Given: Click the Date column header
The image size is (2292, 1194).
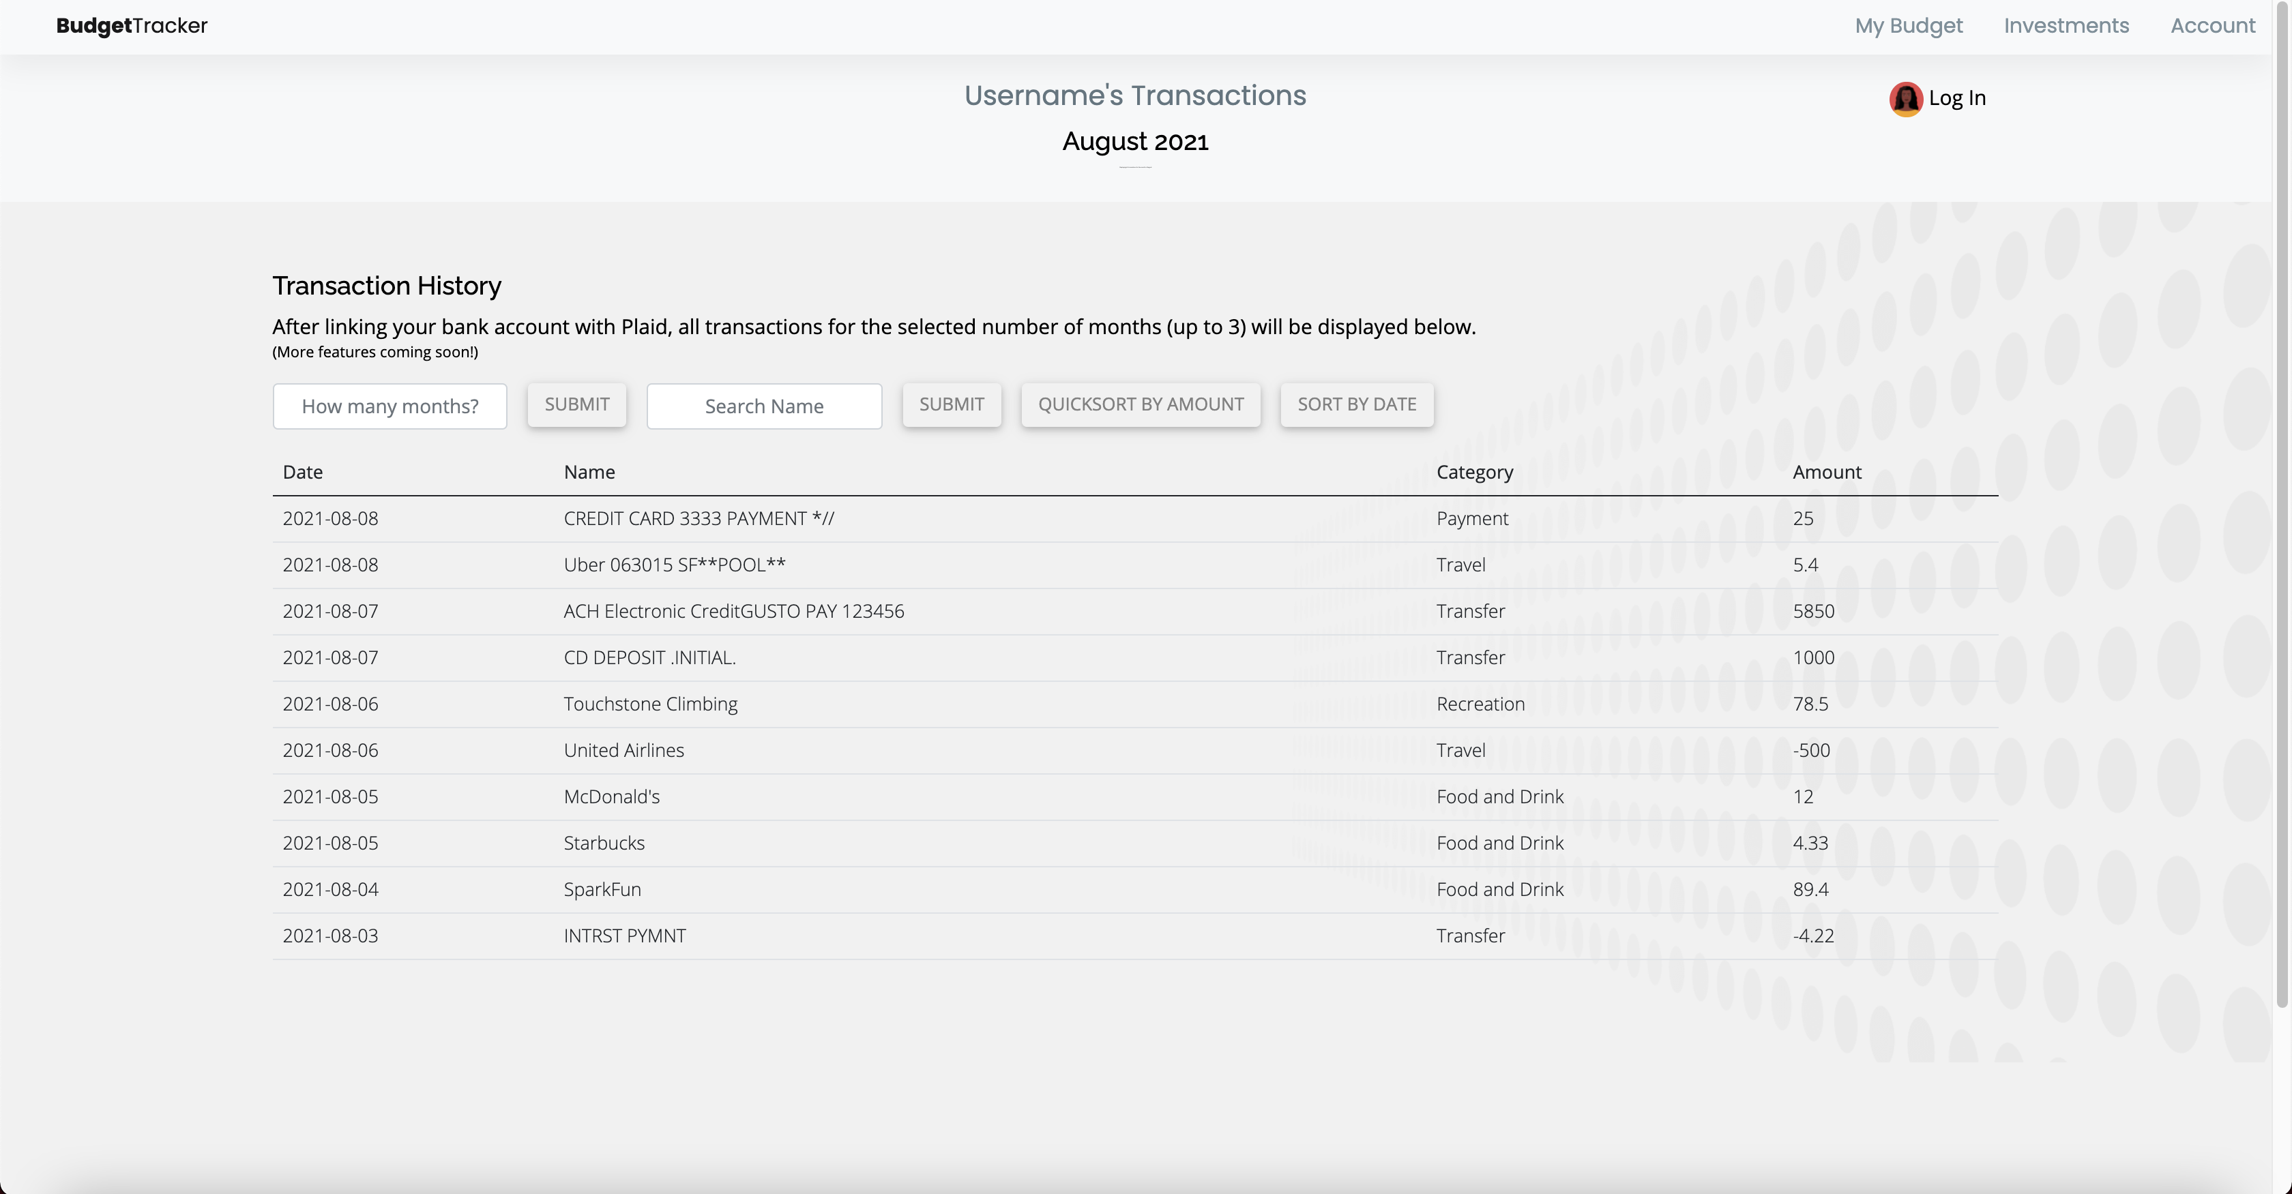Looking at the screenshot, I should coord(302,472).
